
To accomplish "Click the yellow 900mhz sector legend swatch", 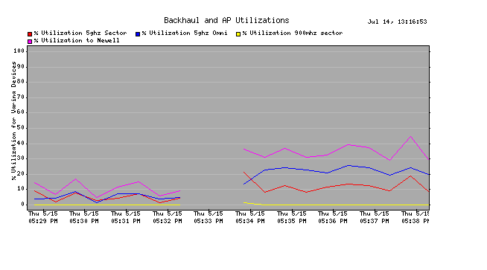I will point(238,33).
